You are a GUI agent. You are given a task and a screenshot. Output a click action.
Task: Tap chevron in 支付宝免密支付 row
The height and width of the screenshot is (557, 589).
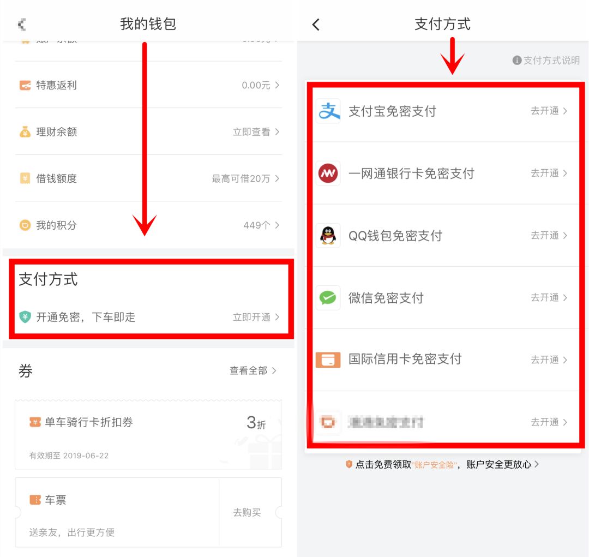tap(565, 111)
